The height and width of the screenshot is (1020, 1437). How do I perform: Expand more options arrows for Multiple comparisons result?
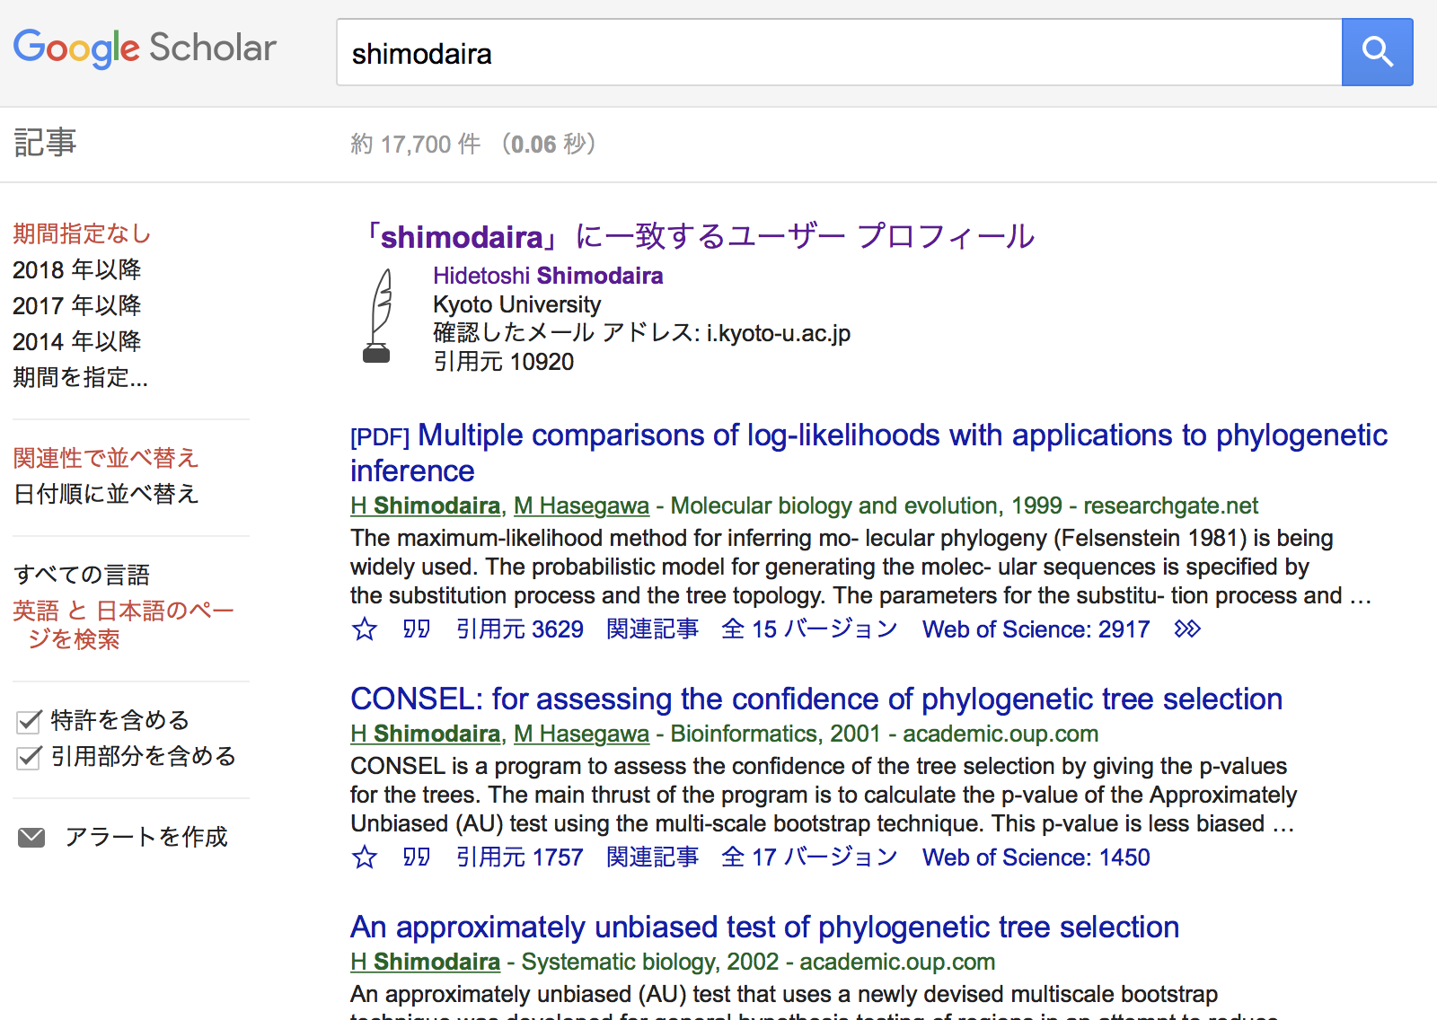(x=1187, y=629)
